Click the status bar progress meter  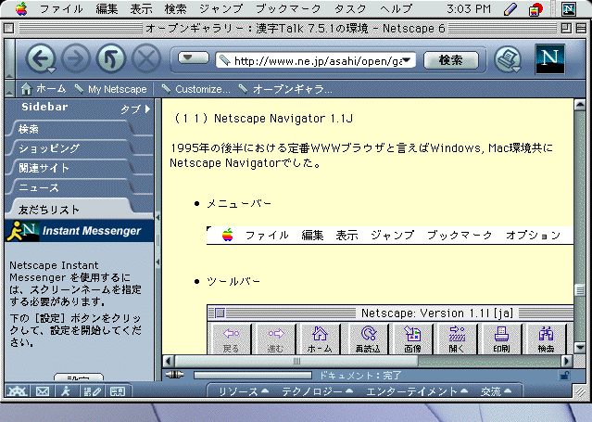[253, 375]
